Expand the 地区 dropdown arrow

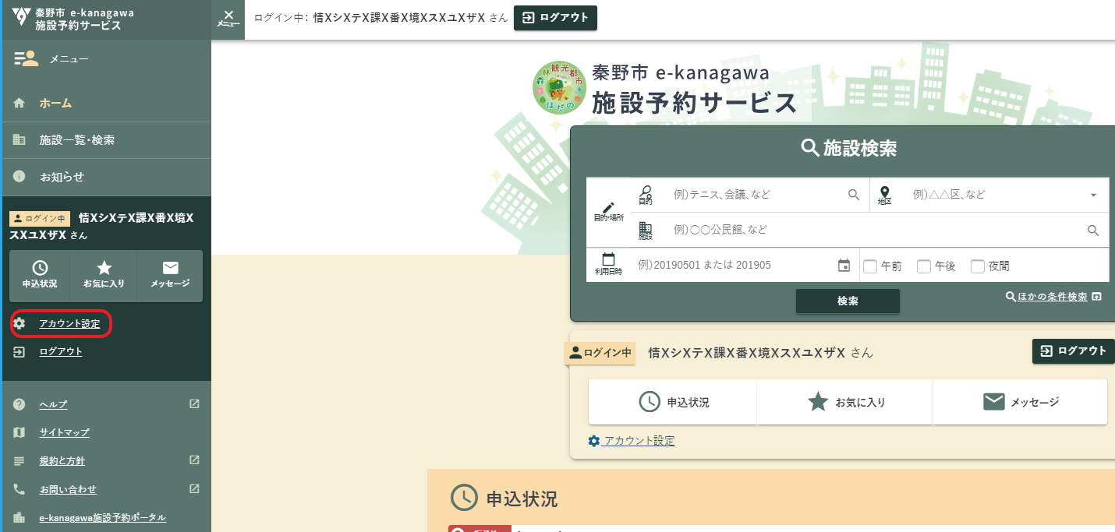click(1093, 195)
